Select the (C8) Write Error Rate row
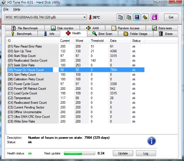This screenshot has width=184, height=161. point(76,121)
